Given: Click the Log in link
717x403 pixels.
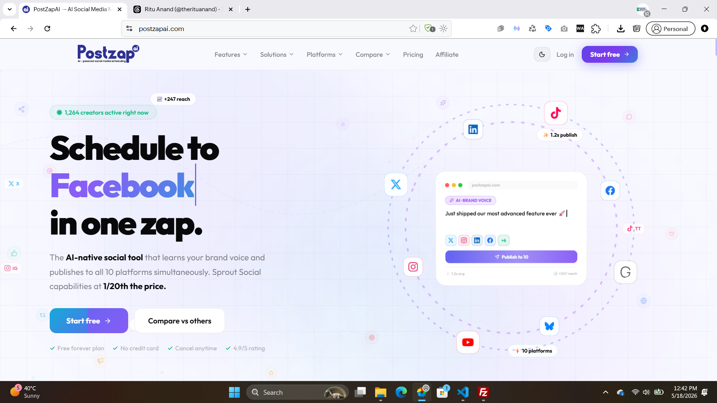Looking at the screenshot, I should (565, 55).
